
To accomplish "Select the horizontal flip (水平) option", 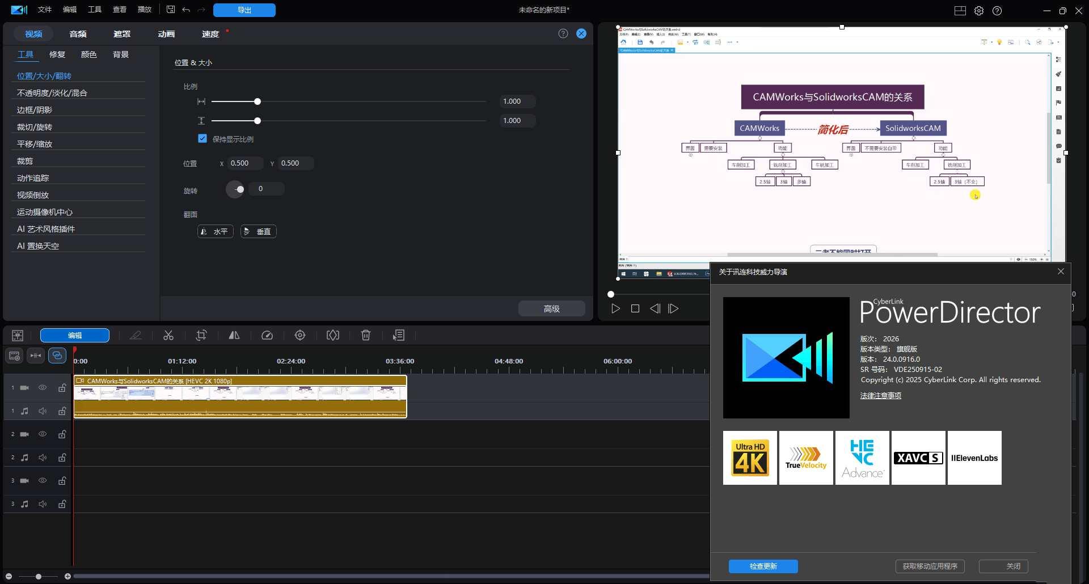I will (215, 231).
